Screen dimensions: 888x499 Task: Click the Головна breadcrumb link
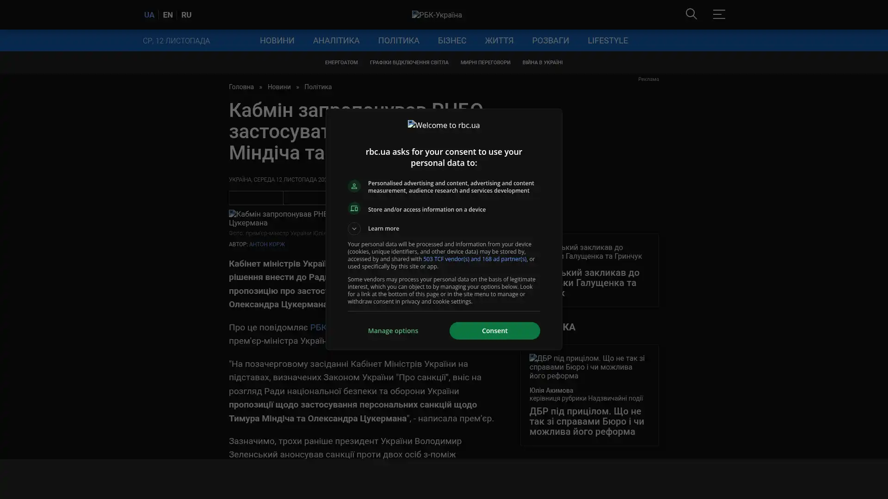click(241, 87)
